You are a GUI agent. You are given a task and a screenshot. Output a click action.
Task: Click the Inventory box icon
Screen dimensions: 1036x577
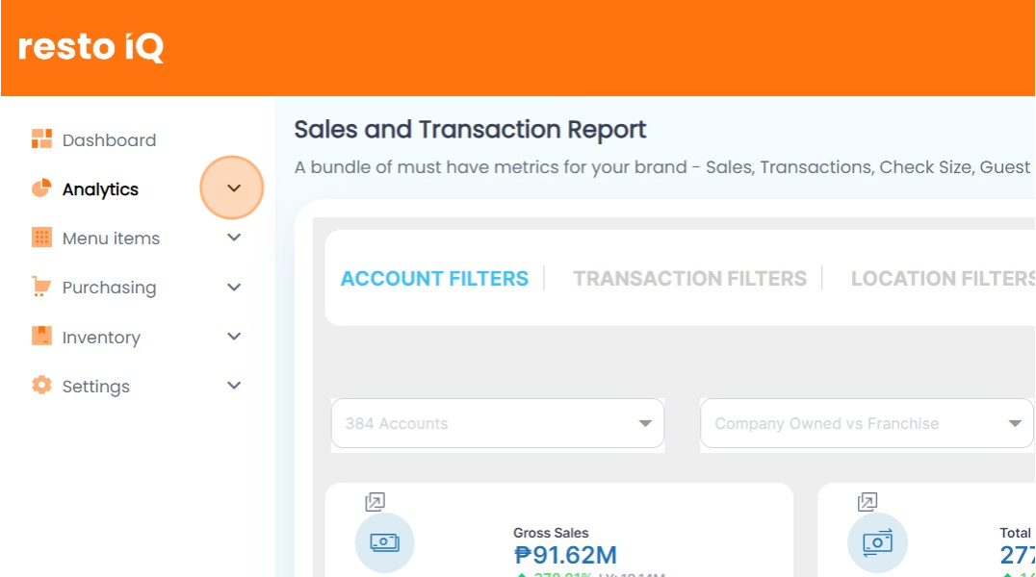point(41,336)
